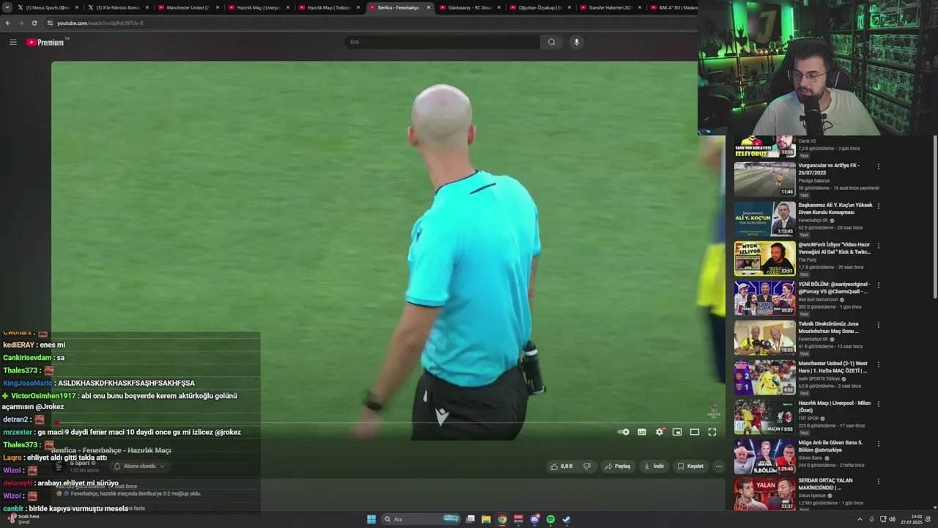938x528 pixels.
Task: Switch to the Hazırlık Maçı | Liverpool tab
Action: (x=258, y=7)
